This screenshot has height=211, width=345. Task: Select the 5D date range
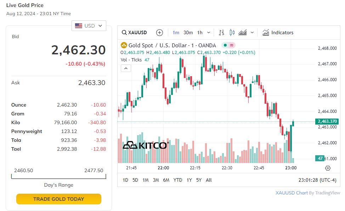(135, 180)
